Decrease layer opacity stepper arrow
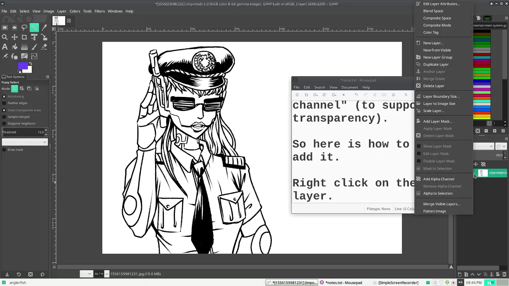The width and height of the screenshot is (509, 286). pos(505,157)
